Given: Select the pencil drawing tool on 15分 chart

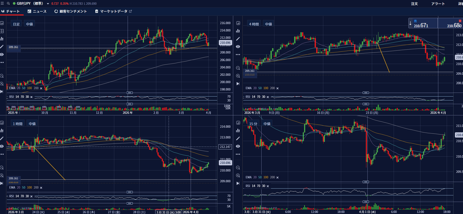Looking at the screenshot, I should pyautogui.click(x=238, y=138).
